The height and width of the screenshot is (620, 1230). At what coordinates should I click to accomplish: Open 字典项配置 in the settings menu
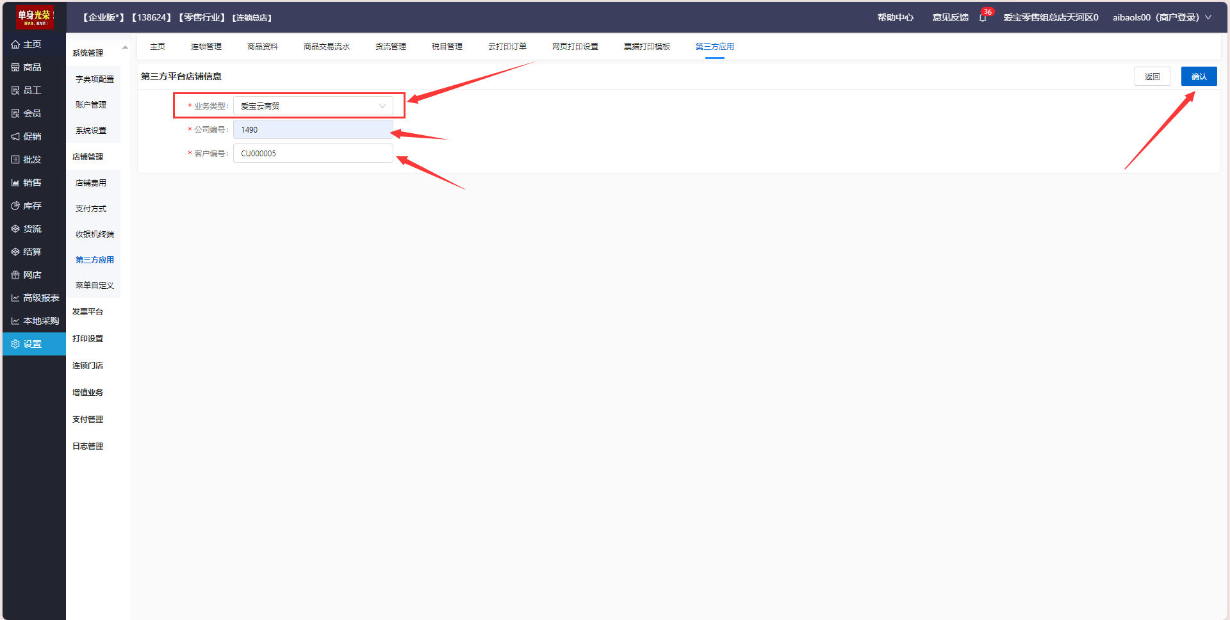pos(95,79)
